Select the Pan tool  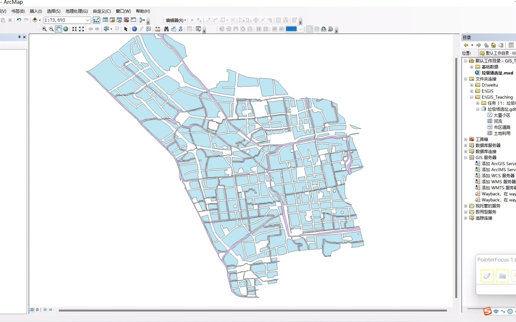(x=58, y=29)
